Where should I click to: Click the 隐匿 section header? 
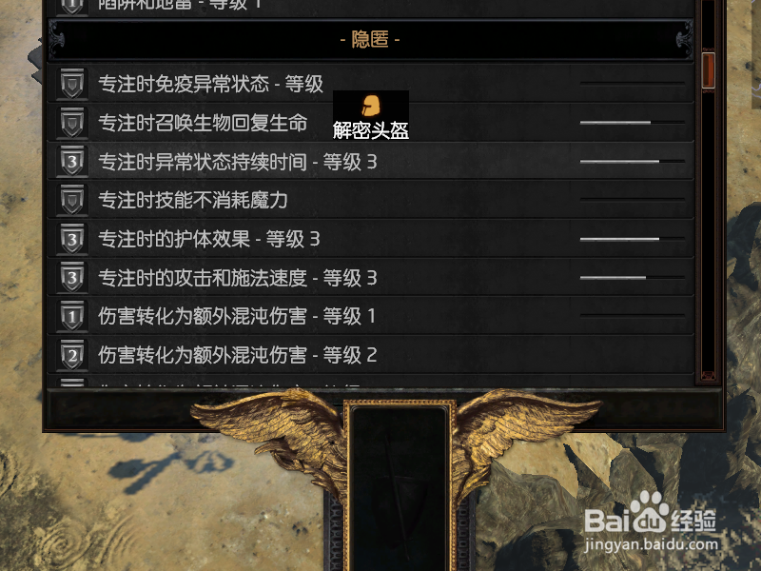point(370,39)
